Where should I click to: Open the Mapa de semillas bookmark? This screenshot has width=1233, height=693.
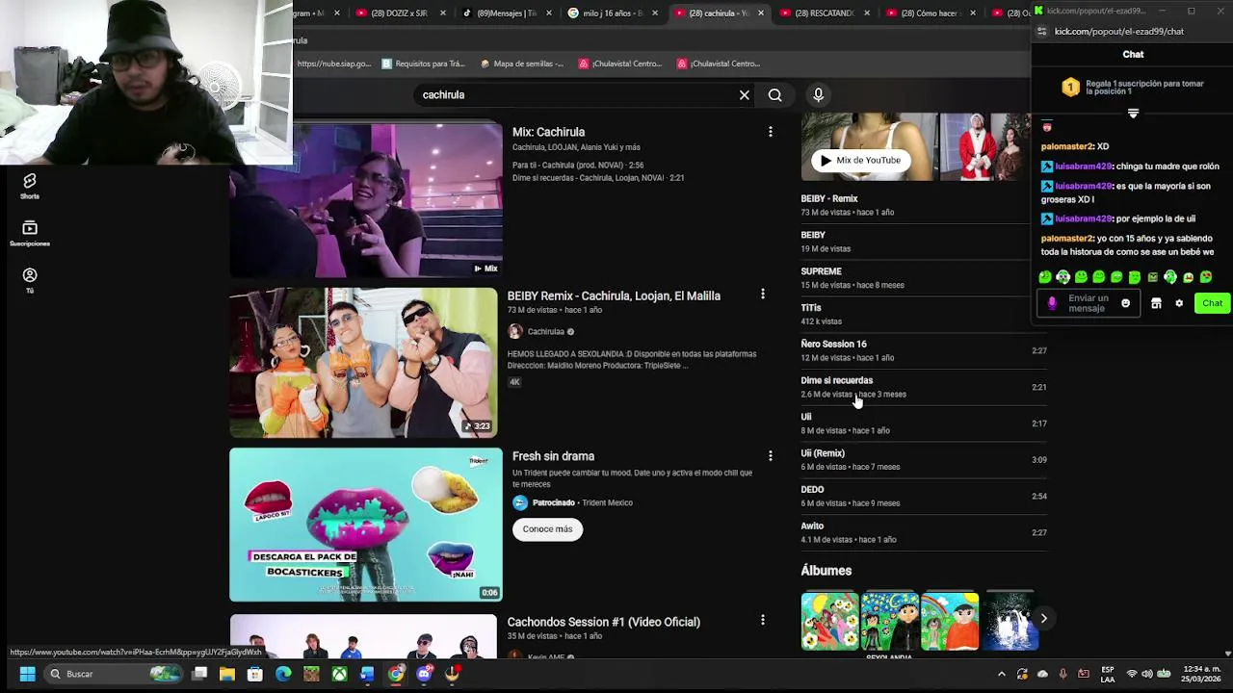tap(521, 64)
